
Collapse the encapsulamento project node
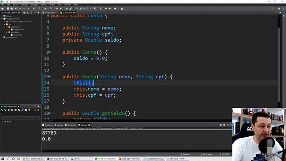coord(2,19)
